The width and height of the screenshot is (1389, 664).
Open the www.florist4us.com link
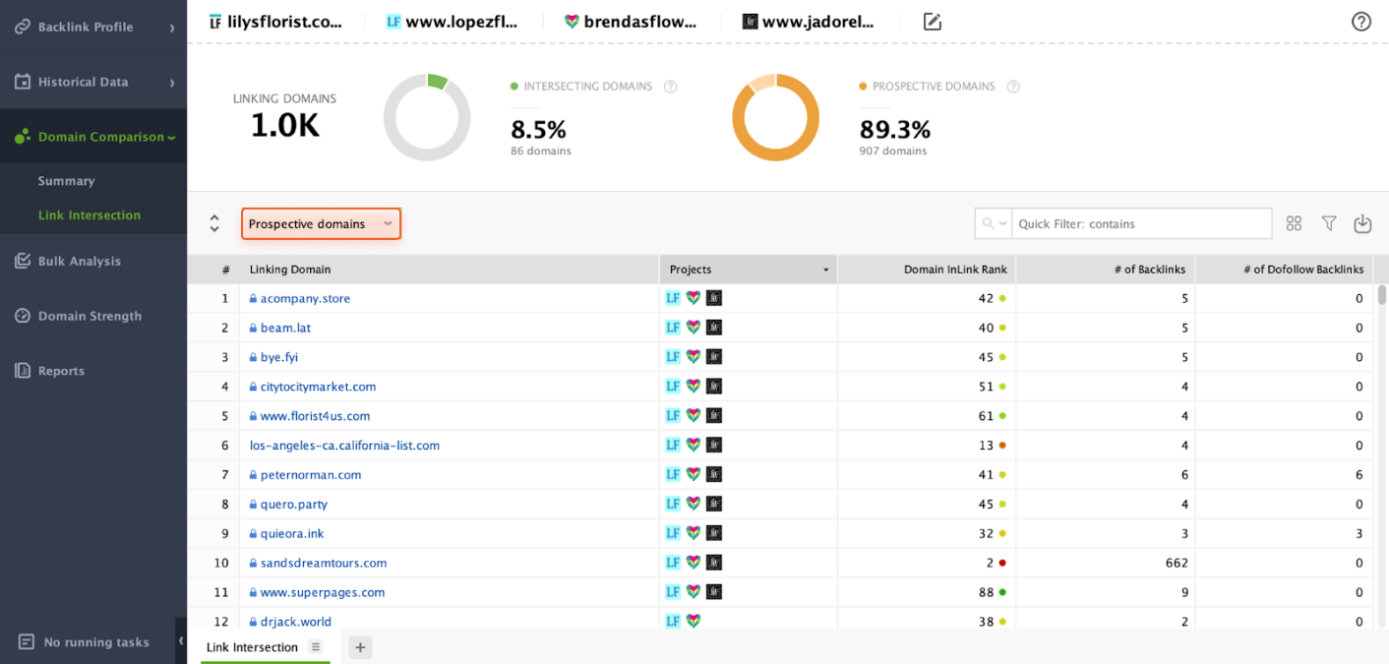[315, 417]
